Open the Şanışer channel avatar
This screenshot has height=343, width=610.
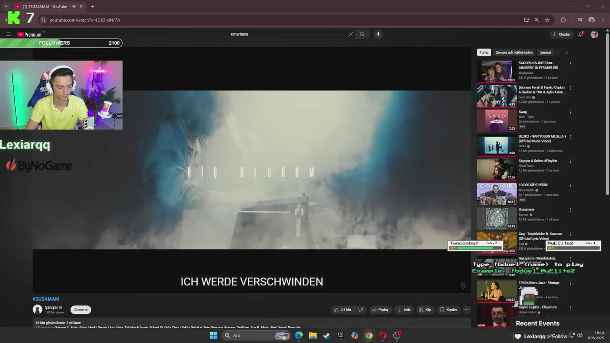coord(38,310)
